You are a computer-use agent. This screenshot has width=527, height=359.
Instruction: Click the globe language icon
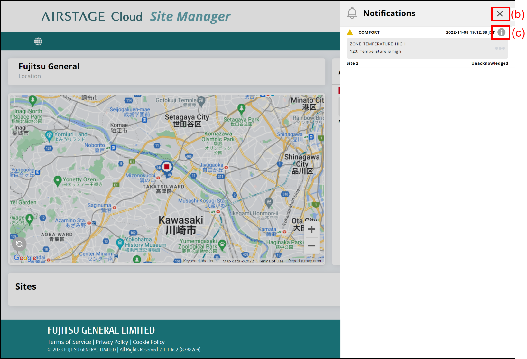[x=38, y=41]
